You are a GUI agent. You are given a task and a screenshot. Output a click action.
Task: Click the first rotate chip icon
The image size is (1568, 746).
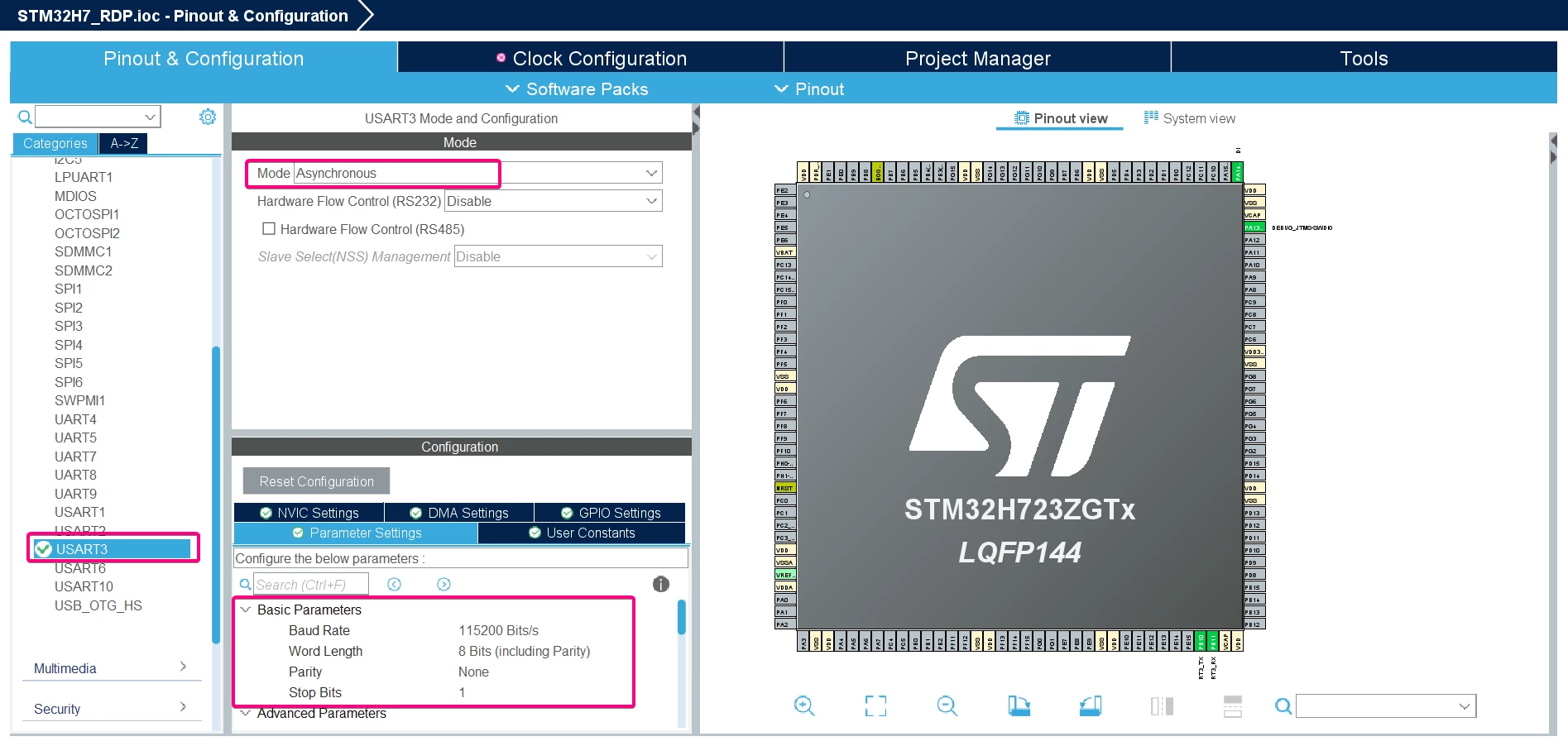pos(1019,705)
